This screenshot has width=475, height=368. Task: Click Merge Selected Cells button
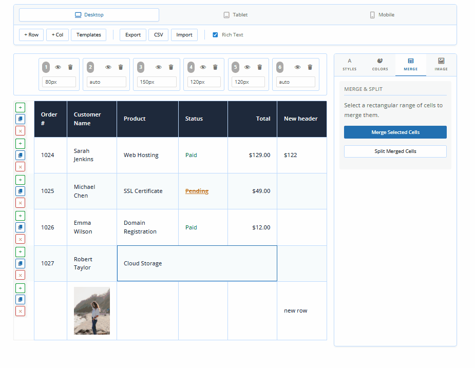click(395, 132)
